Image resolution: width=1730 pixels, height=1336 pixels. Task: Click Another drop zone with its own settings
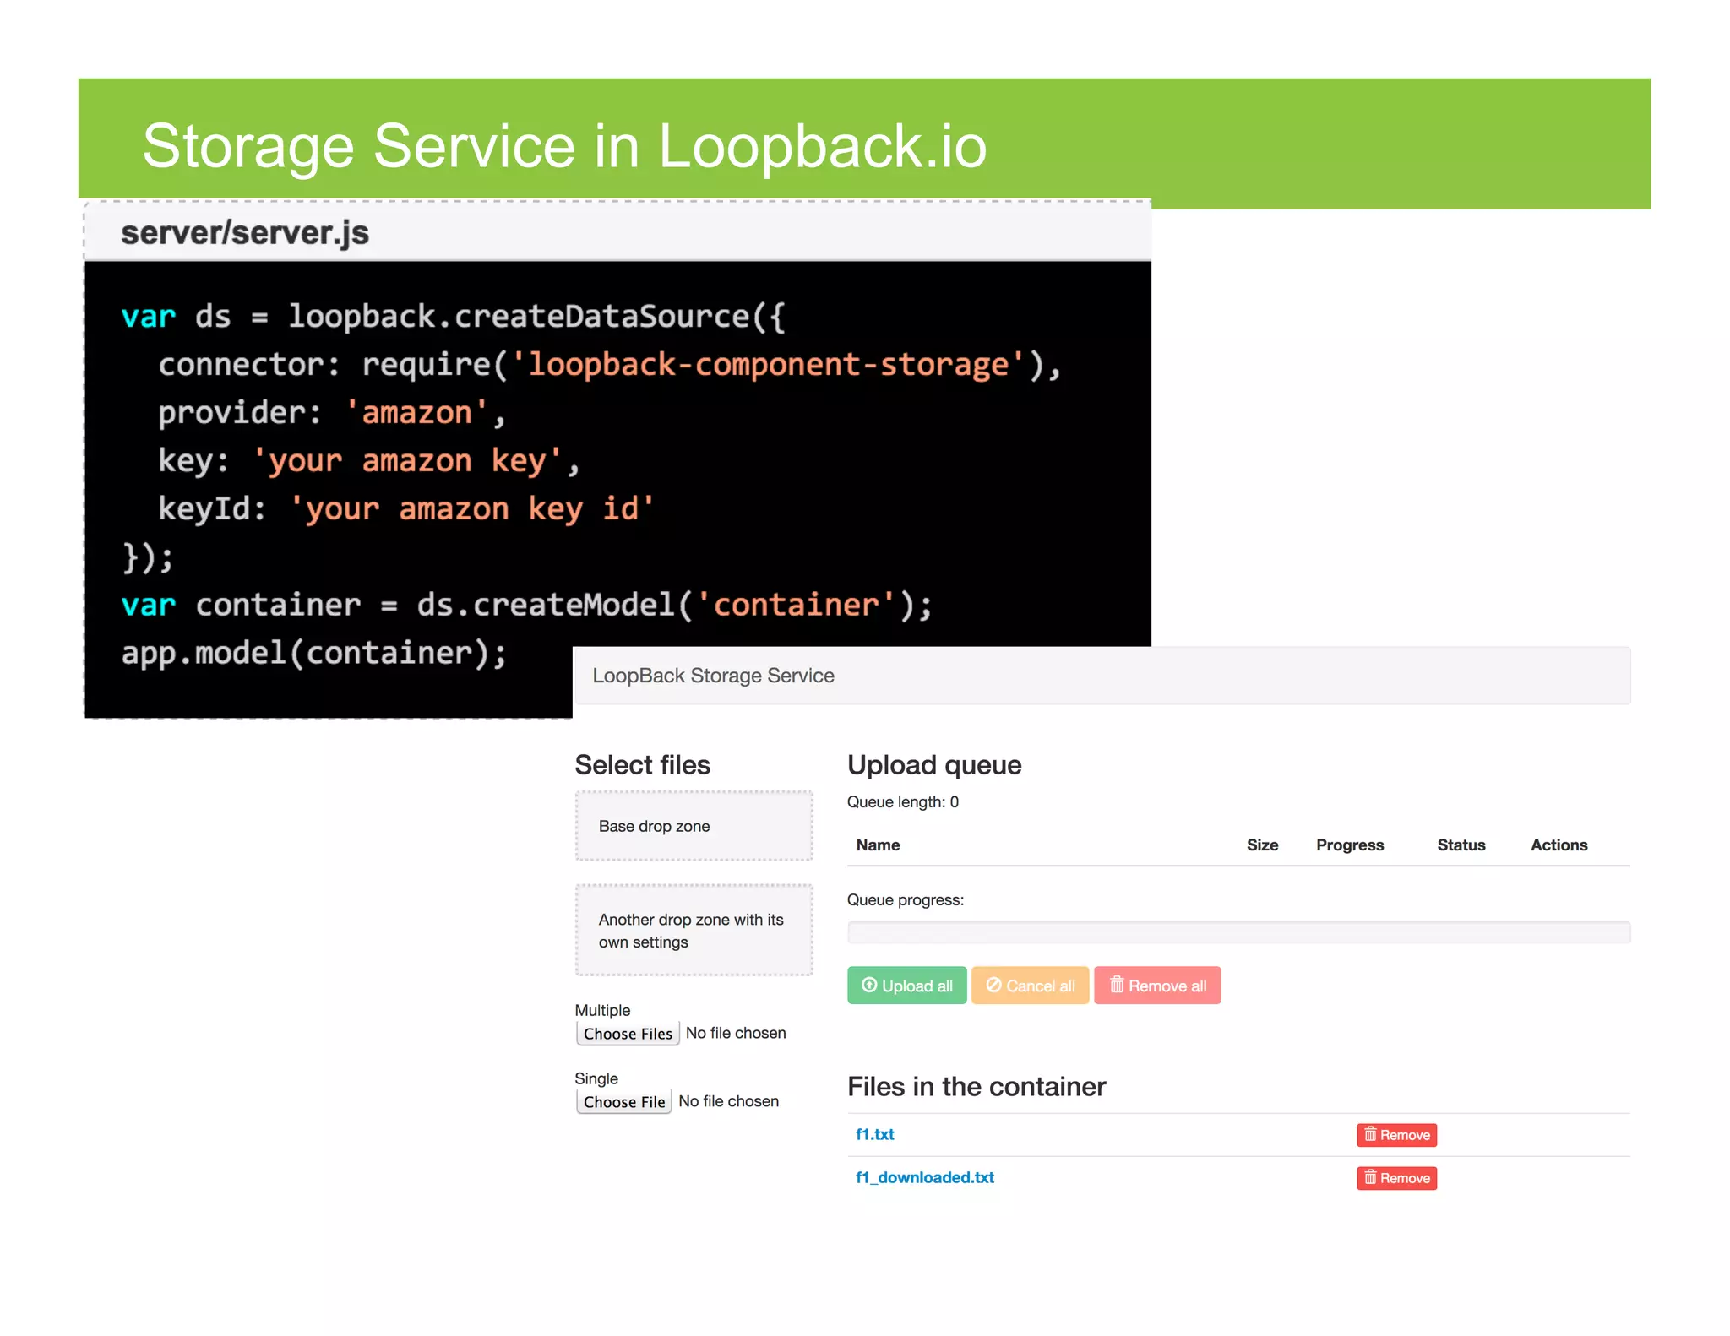click(694, 930)
